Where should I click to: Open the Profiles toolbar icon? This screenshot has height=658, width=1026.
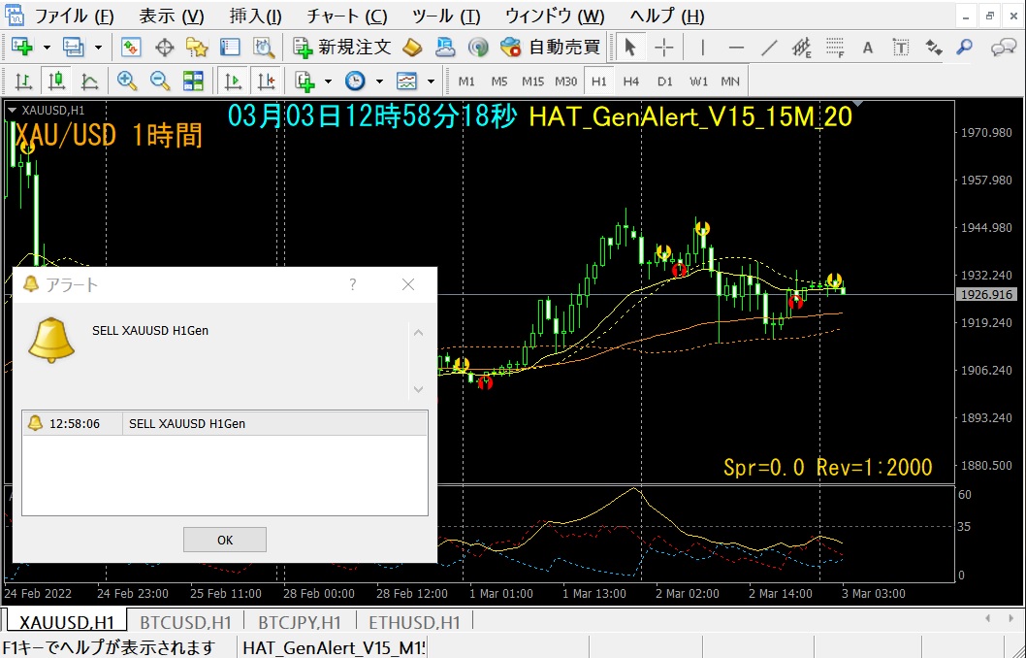[x=74, y=48]
